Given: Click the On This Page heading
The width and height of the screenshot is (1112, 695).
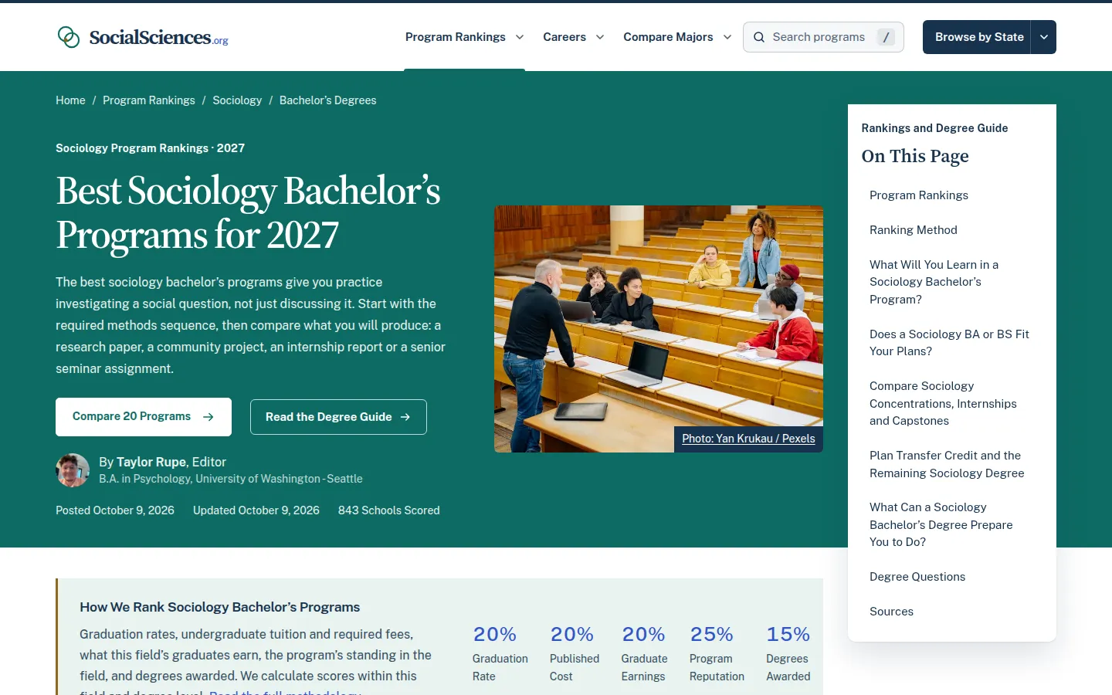Looking at the screenshot, I should point(915,156).
